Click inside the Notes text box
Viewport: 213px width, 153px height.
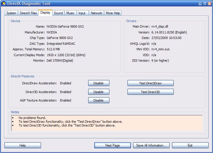click(106, 123)
